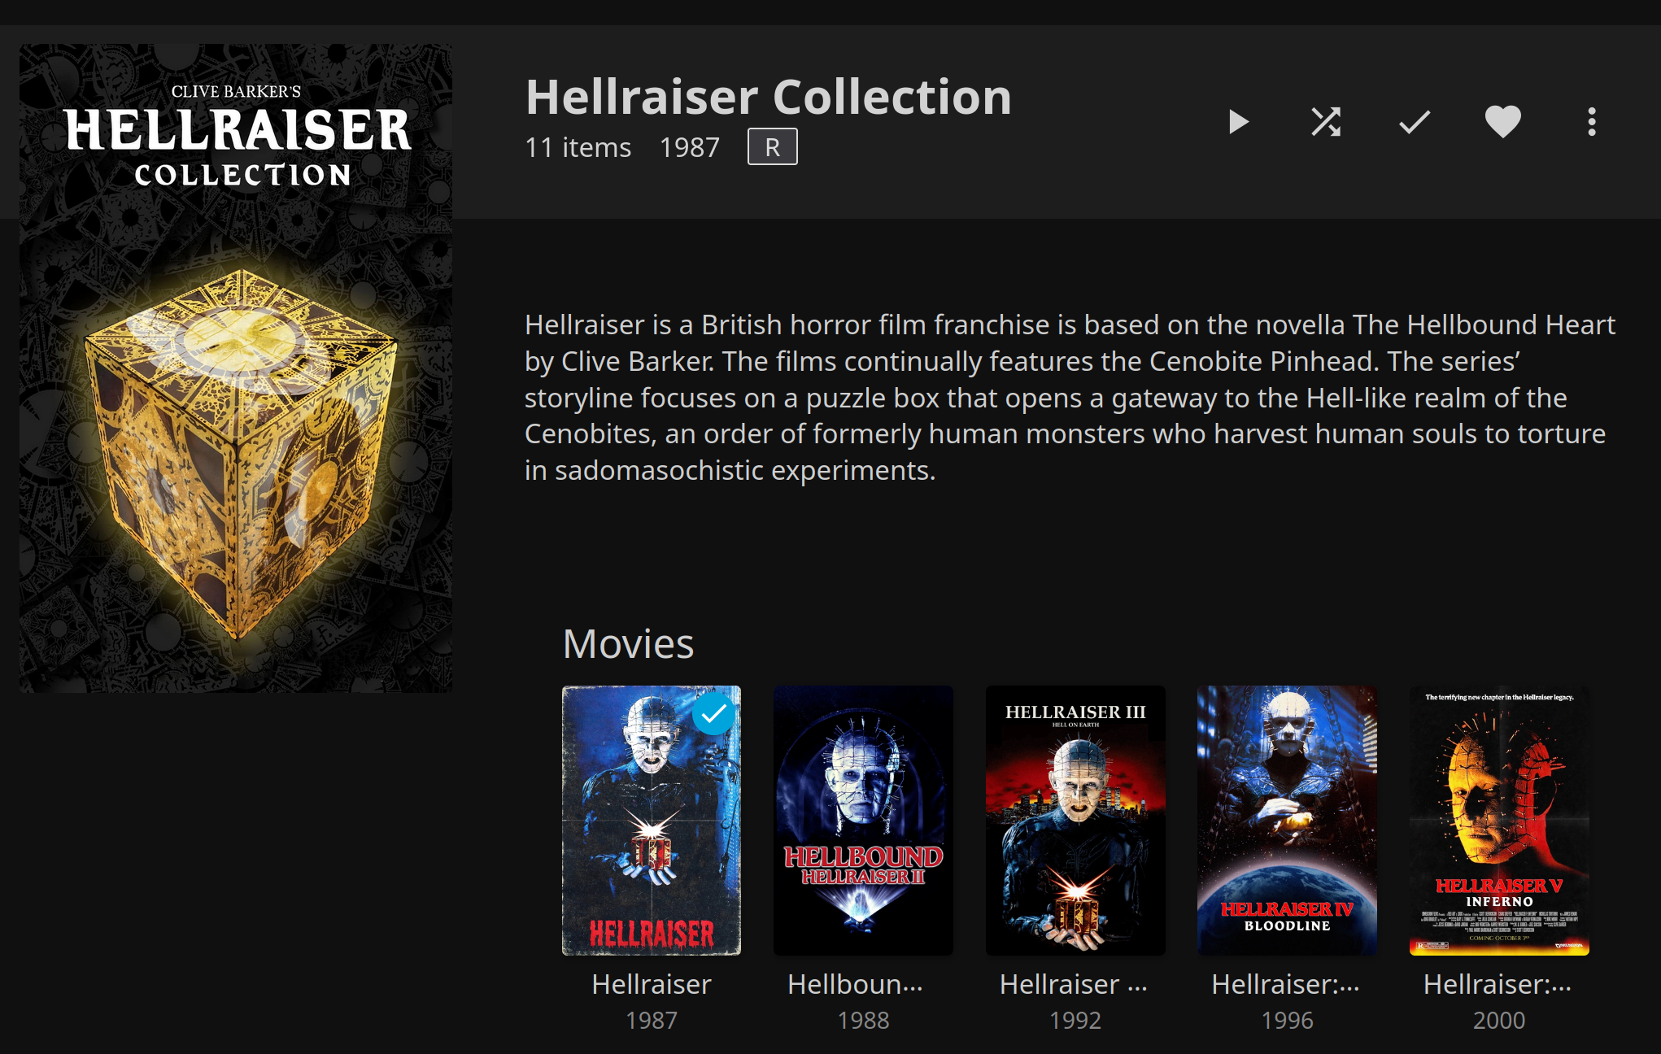Click the 2000 Hellraiser: title text
1661x1054 pixels.
pyautogui.click(x=1498, y=984)
